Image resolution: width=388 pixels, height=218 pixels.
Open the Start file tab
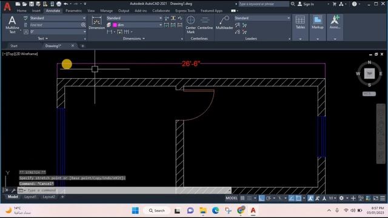coord(14,46)
